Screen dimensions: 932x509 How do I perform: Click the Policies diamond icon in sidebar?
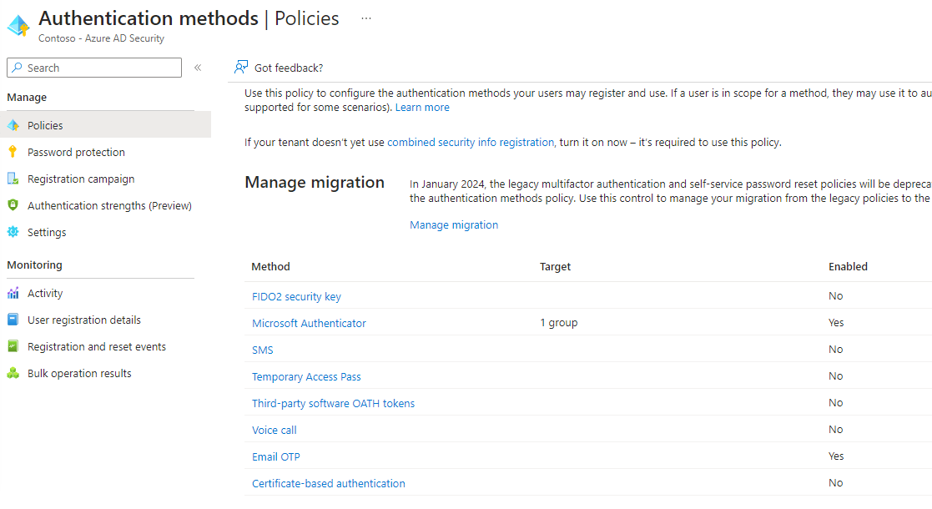pyautogui.click(x=13, y=125)
